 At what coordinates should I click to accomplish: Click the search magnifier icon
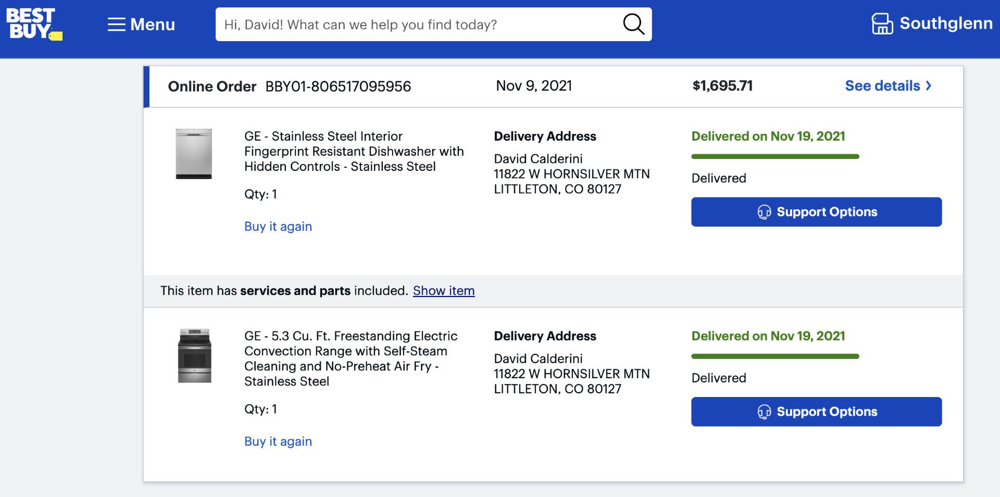pyautogui.click(x=633, y=24)
